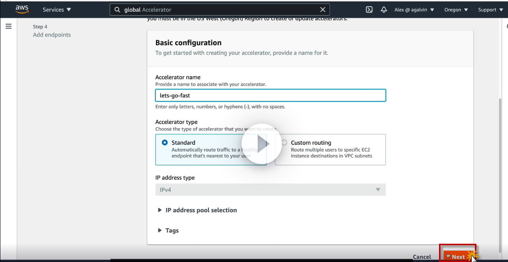This screenshot has height=262, width=508.
Task: Expand the Tags section
Action: [x=168, y=231]
